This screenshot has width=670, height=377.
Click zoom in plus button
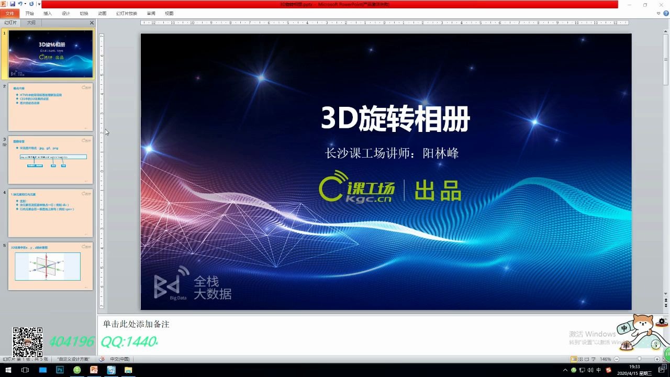point(657,359)
